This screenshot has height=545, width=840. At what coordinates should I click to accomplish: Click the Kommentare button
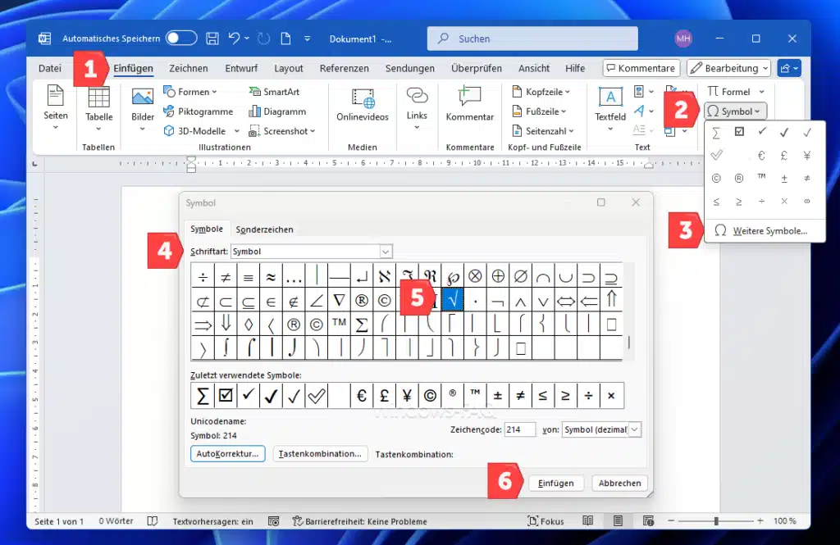[x=641, y=68]
